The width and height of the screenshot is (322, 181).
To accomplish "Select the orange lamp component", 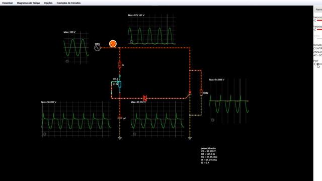I will pyautogui.click(x=113, y=44).
